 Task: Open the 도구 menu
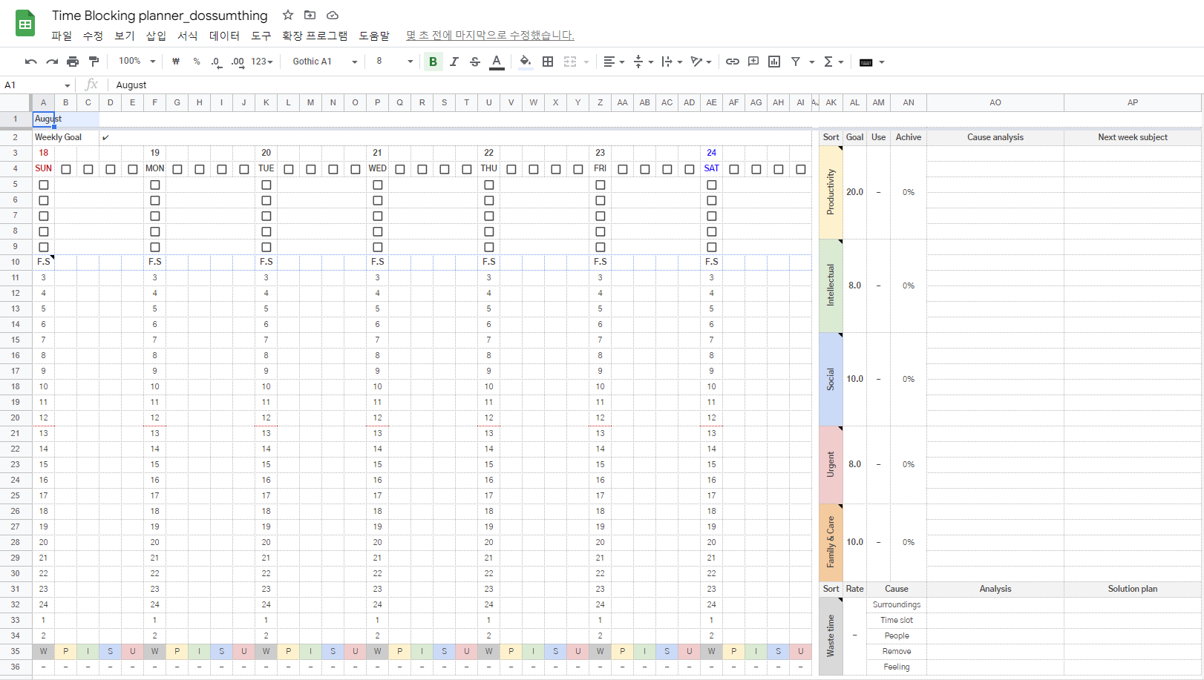(261, 35)
